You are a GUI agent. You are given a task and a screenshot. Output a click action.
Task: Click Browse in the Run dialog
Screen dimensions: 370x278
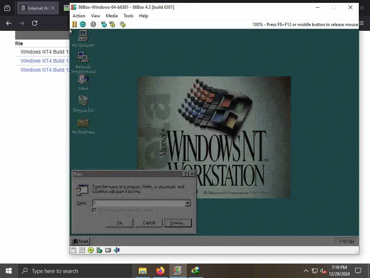(x=178, y=223)
